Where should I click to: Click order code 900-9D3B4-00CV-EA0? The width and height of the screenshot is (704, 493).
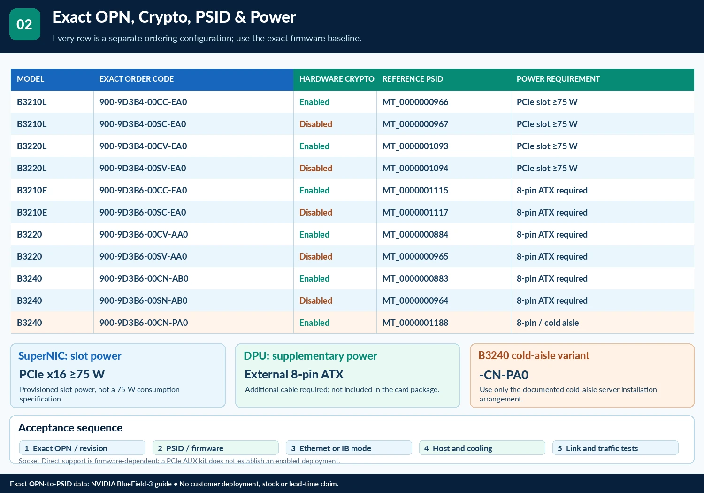click(x=143, y=146)
